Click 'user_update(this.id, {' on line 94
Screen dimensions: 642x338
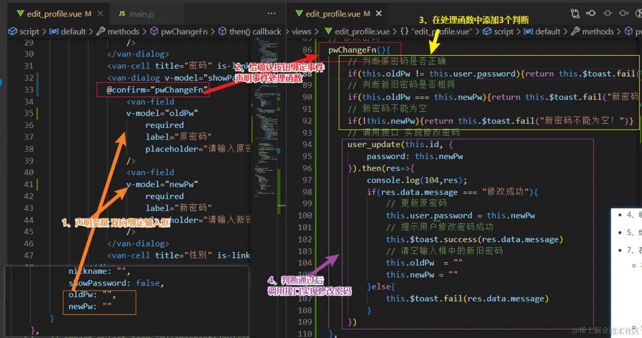point(400,144)
